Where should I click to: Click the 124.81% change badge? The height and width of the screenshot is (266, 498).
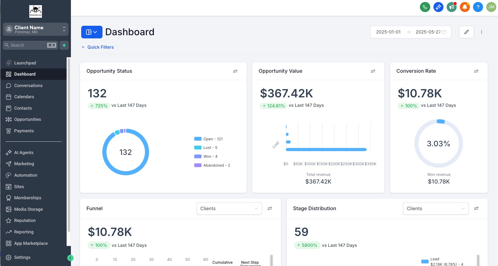pos(274,106)
